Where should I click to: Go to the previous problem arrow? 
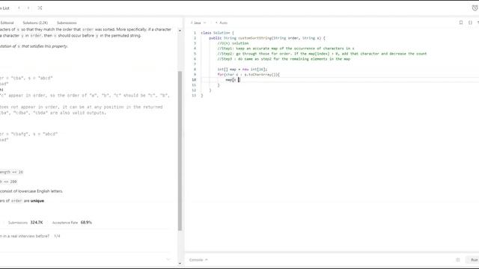pyautogui.click(x=19, y=8)
